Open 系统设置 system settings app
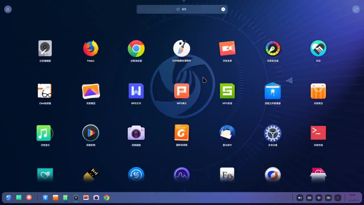The image size is (364, 205). pos(272,133)
